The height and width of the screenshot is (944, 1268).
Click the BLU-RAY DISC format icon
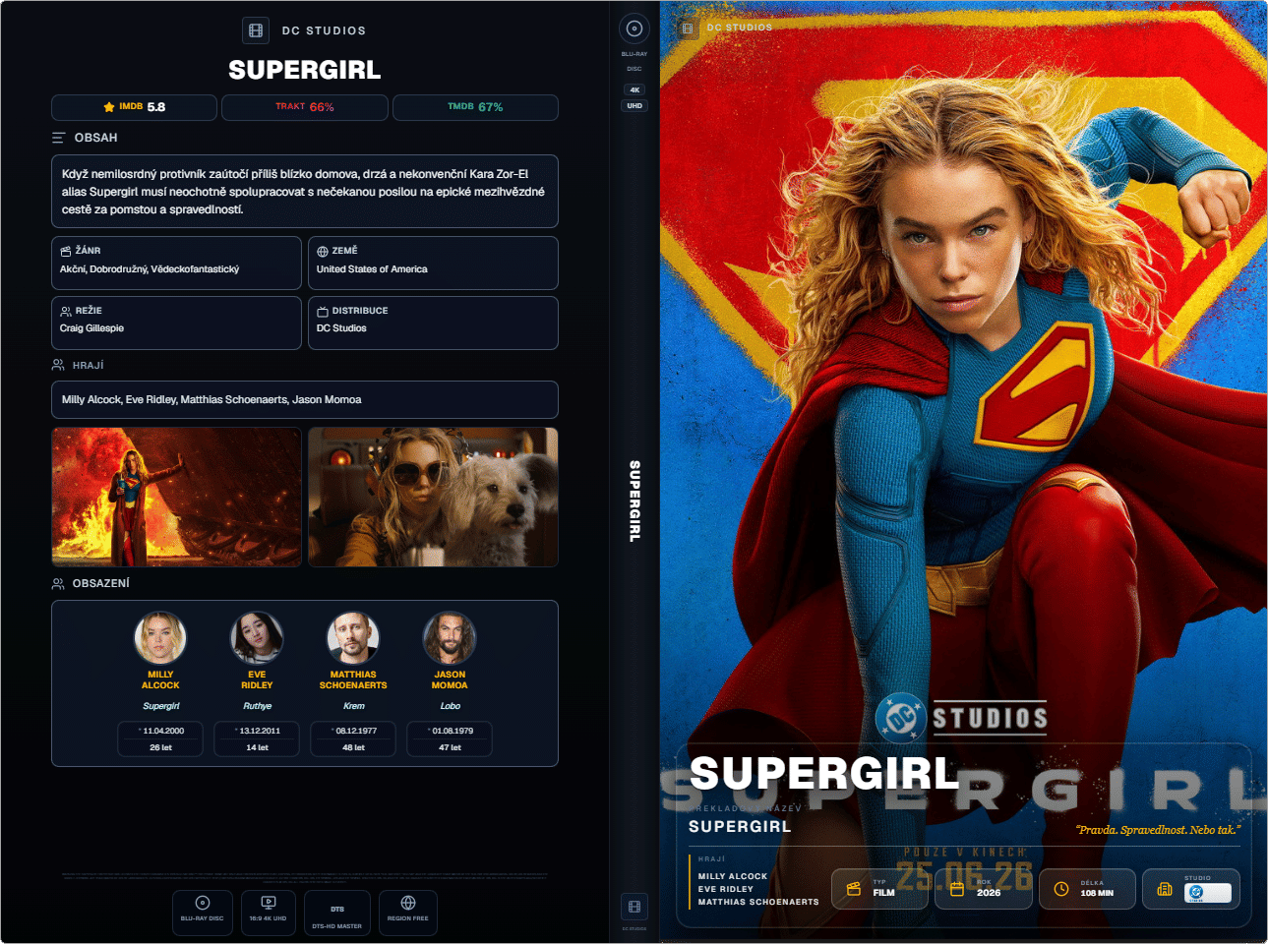[x=203, y=903]
